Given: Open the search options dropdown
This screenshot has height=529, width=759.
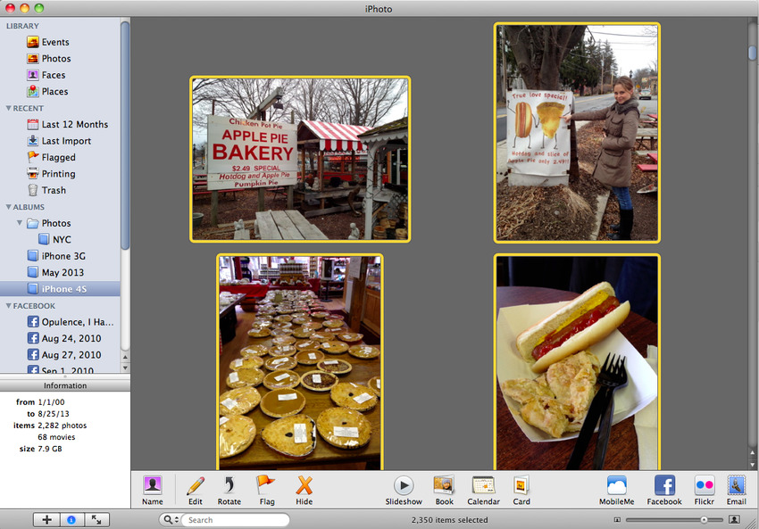Looking at the screenshot, I should coord(171,520).
